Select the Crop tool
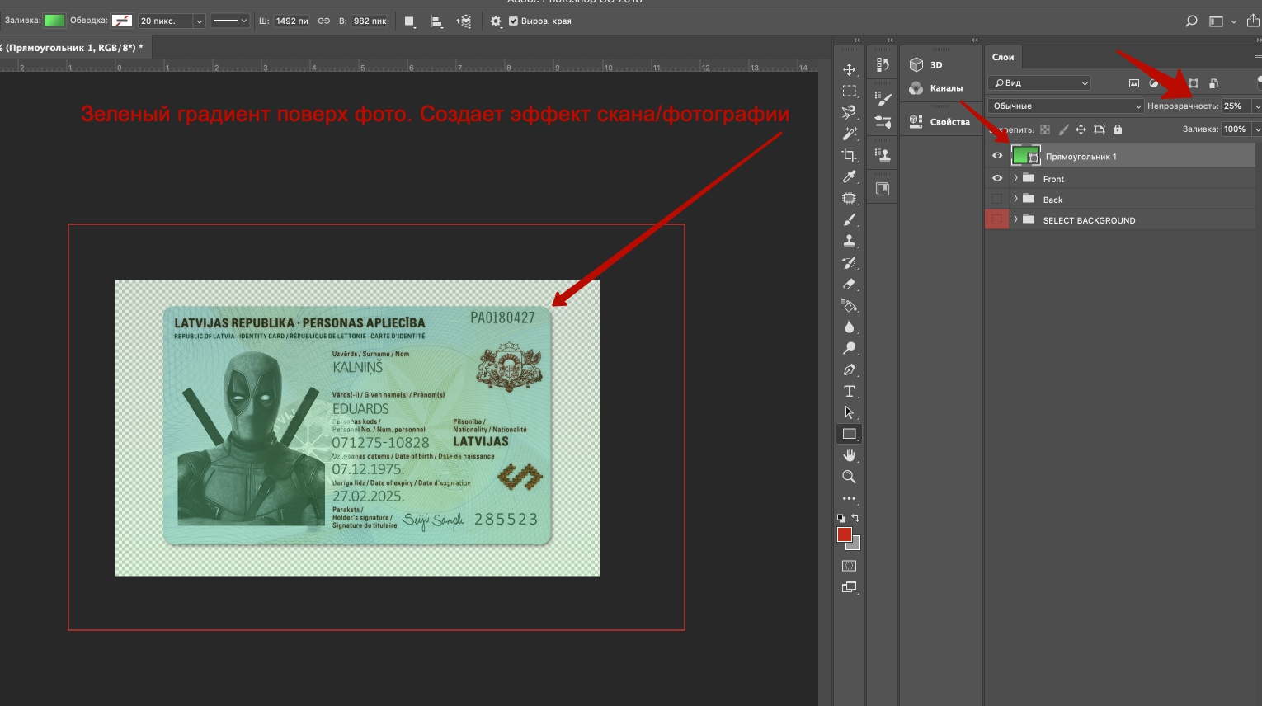The width and height of the screenshot is (1262, 706). tap(849, 155)
